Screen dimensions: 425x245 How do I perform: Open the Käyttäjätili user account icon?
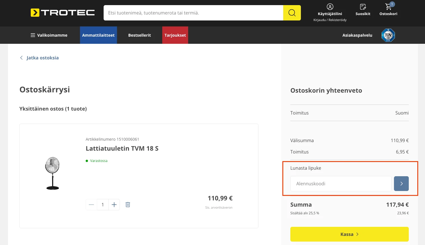pyautogui.click(x=330, y=7)
